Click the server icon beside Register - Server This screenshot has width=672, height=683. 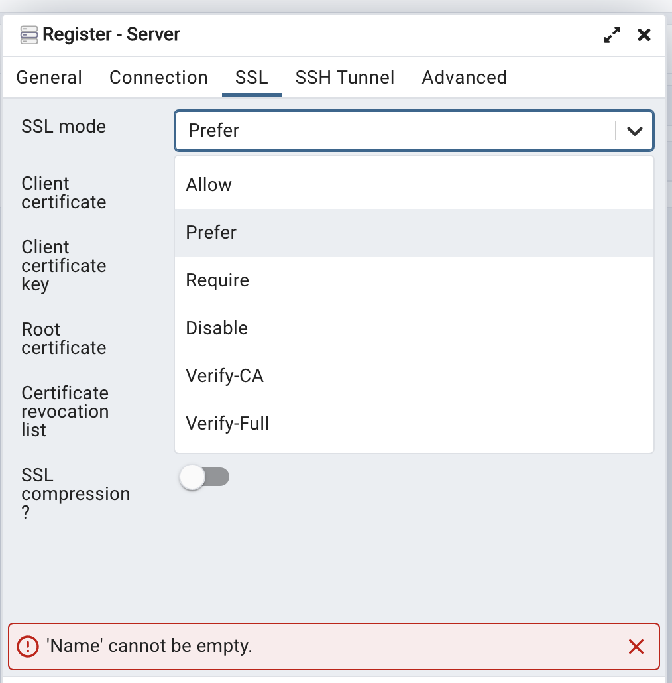pyautogui.click(x=28, y=35)
